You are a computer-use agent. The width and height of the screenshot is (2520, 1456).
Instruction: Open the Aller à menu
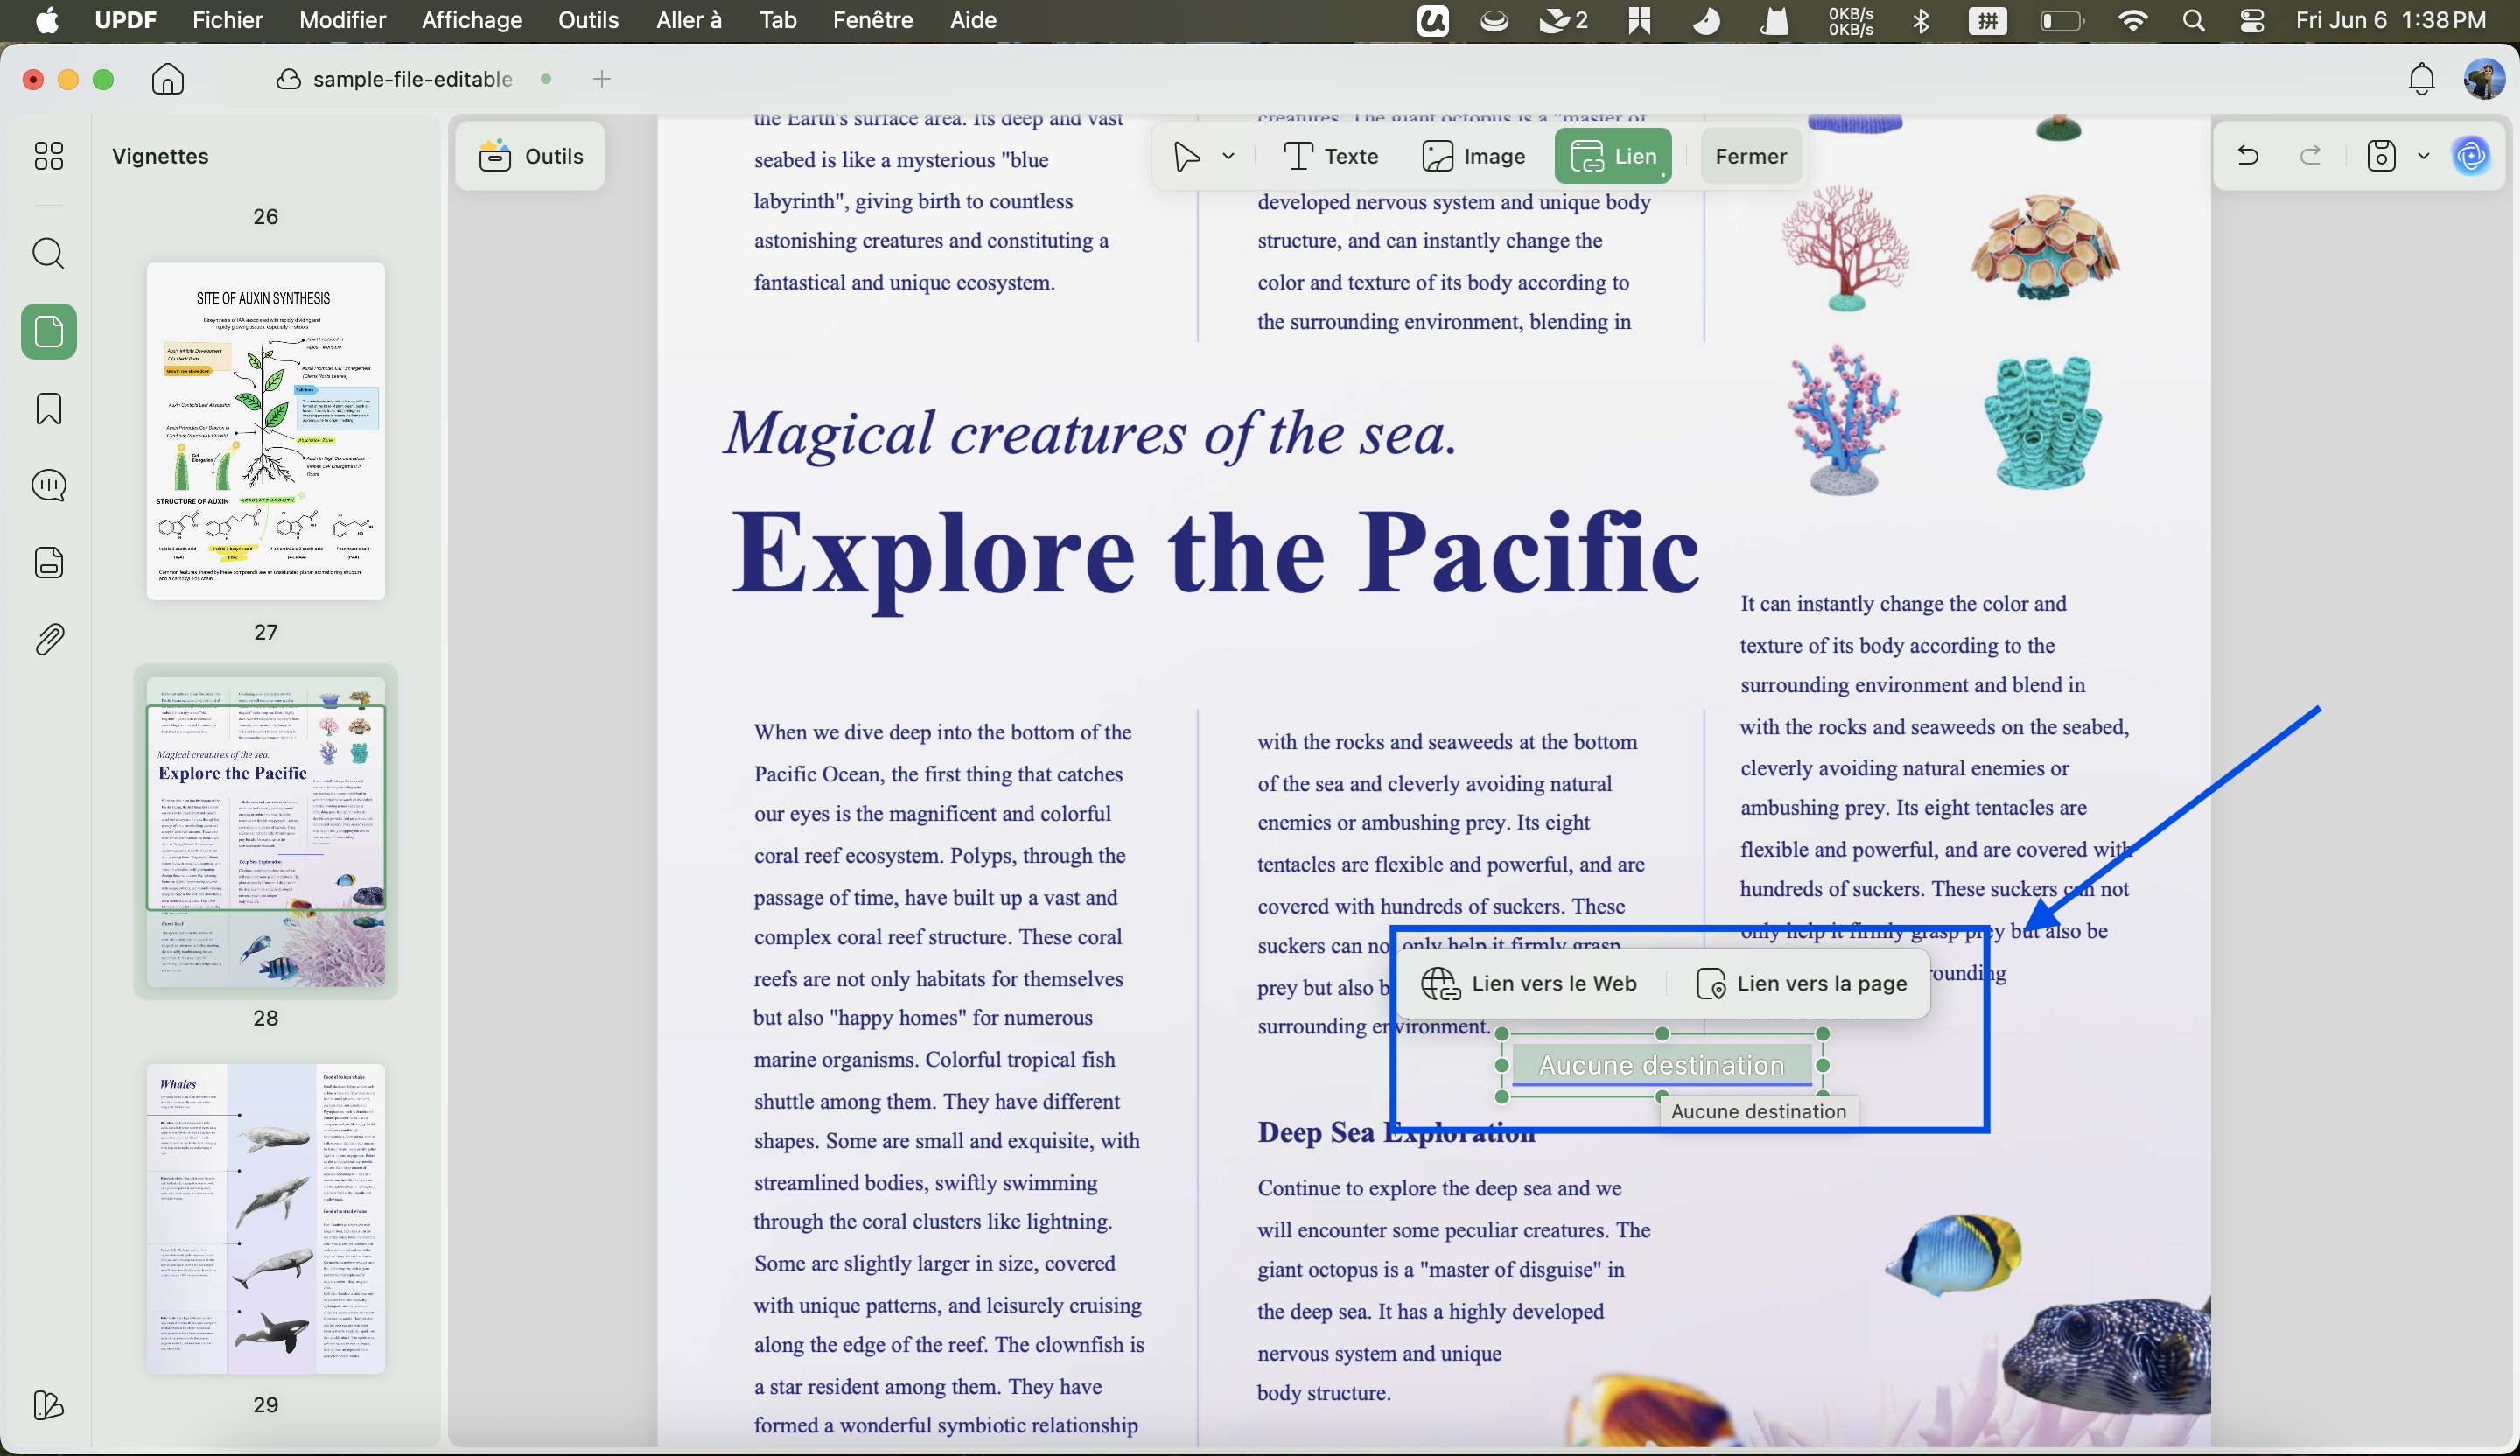point(689,20)
